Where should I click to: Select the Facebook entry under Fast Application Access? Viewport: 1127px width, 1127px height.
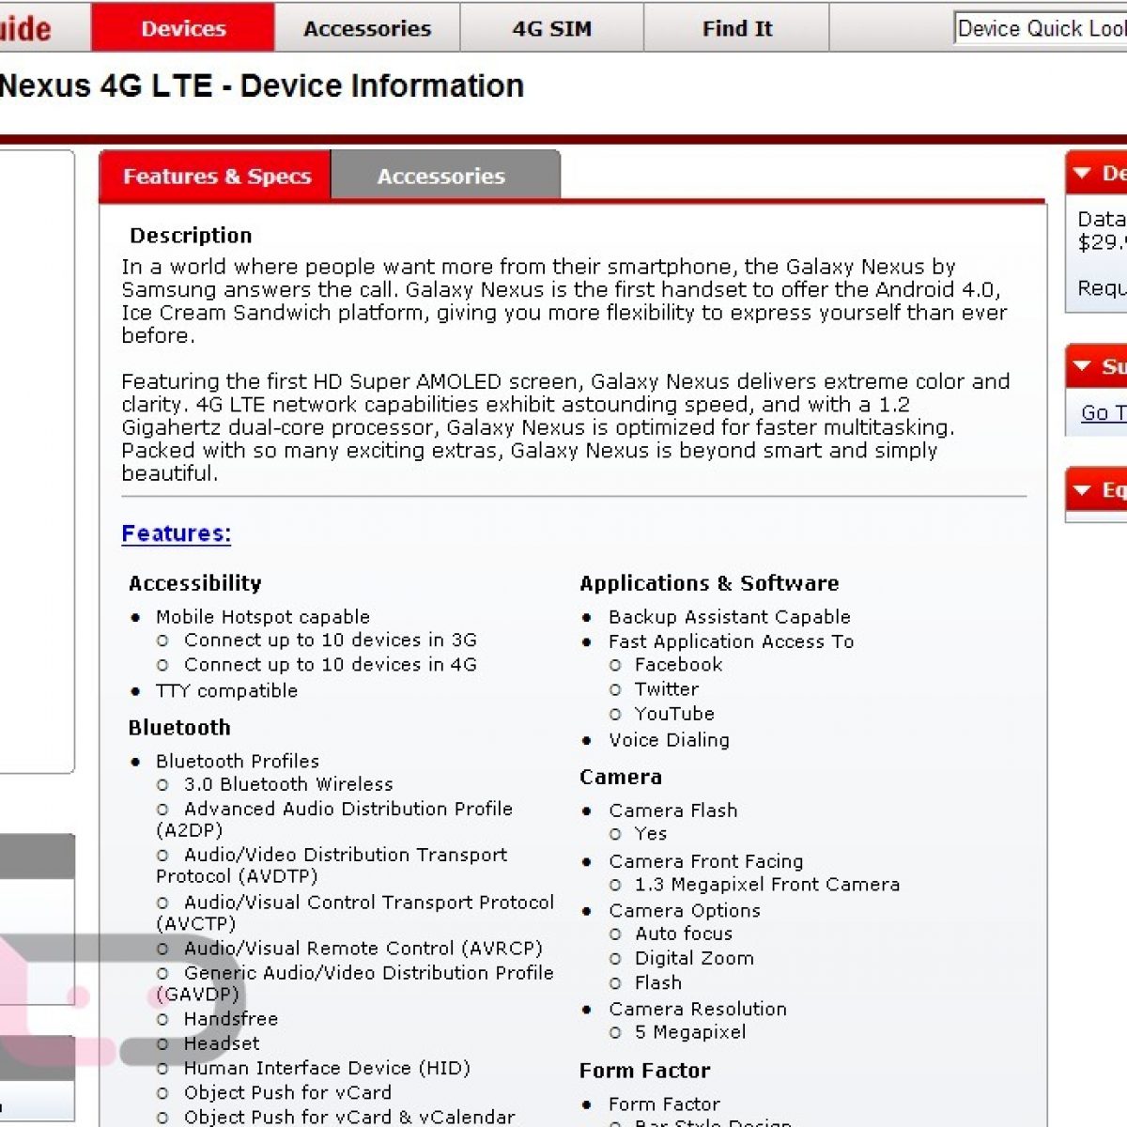[x=678, y=665]
